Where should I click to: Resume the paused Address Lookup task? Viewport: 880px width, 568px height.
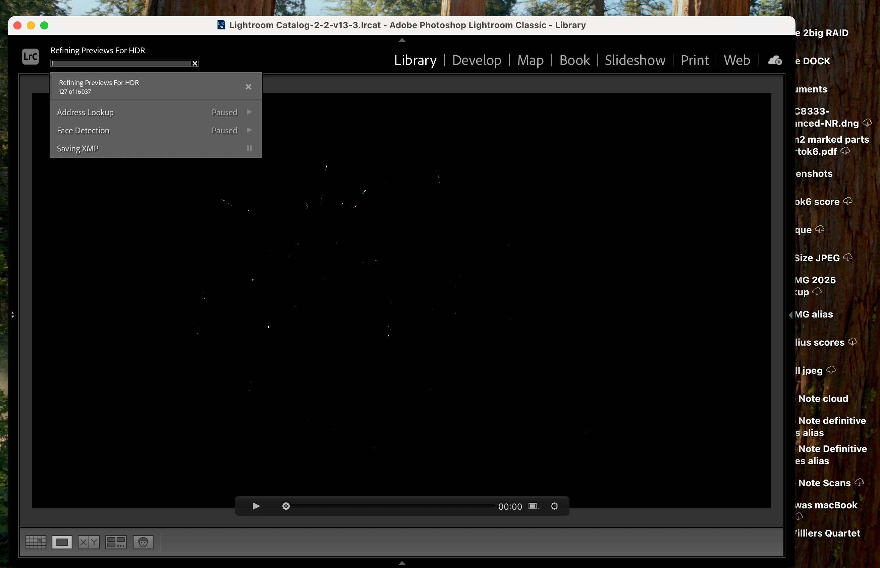(x=249, y=112)
